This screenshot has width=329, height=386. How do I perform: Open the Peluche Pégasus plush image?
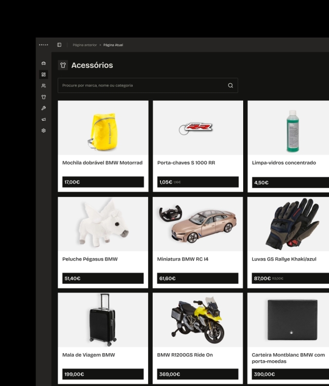[103, 225]
